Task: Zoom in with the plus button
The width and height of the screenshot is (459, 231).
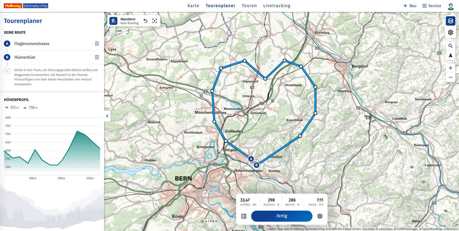Action: [x=451, y=68]
